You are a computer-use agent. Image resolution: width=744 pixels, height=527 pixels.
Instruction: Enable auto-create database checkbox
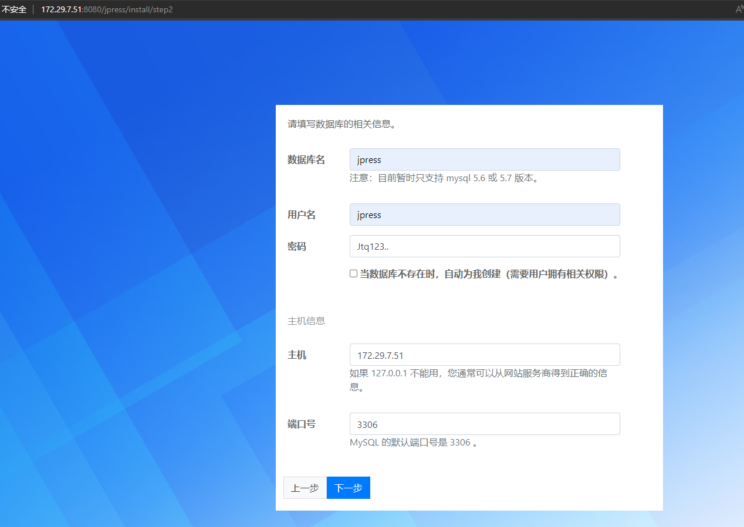click(x=353, y=274)
